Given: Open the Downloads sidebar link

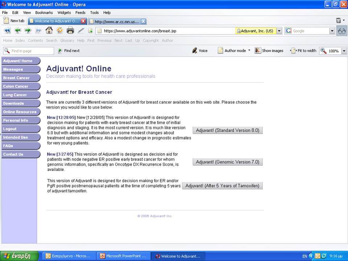Looking at the screenshot, I should point(21,103).
